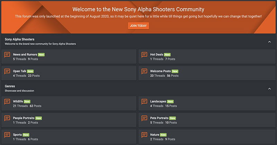Click the New badge beside Hot Deals
Viewport: 277px width, 145px height.
pyautogui.click(x=167, y=55)
